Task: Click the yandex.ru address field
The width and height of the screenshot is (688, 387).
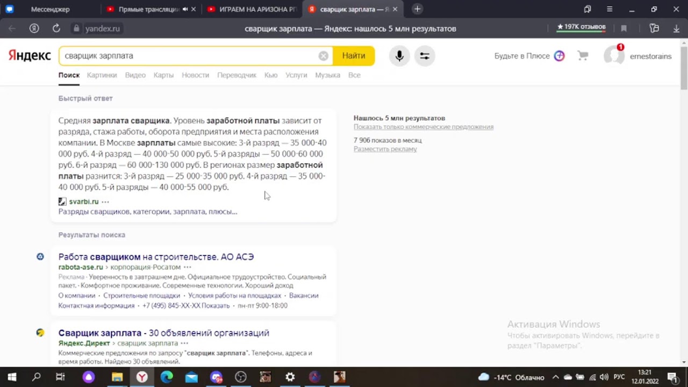Action: (x=103, y=28)
